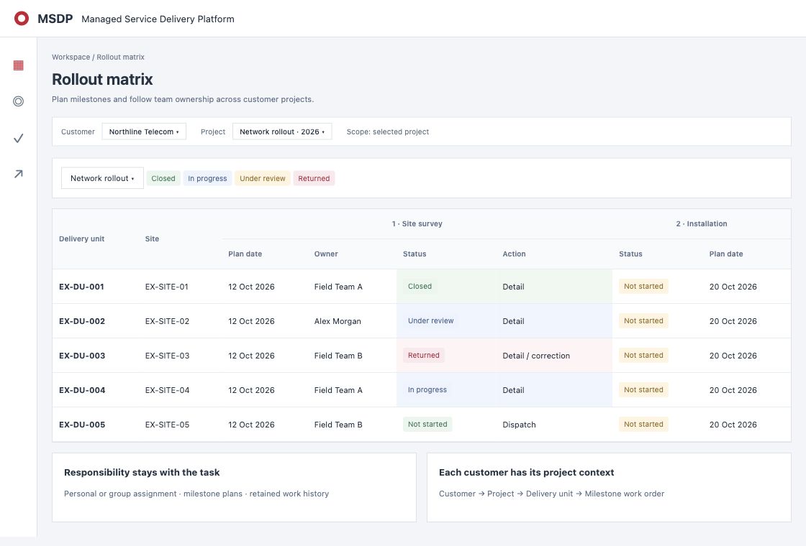Click owner Field Team A for EX-DU-001
The width and height of the screenshot is (806, 546).
tap(338, 287)
